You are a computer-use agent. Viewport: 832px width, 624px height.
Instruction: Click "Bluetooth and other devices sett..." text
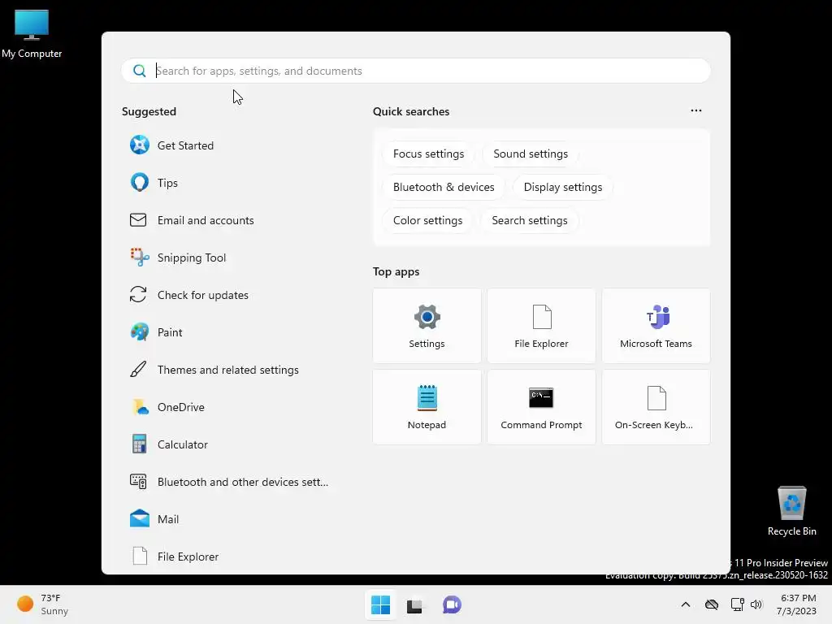pyautogui.click(x=243, y=482)
